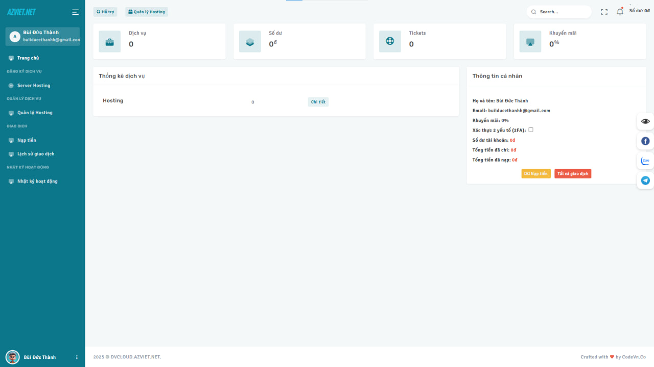The width and height of the screenshot is (654, 367).
Task: Click into the Search input field
Action: pos(562,12)
